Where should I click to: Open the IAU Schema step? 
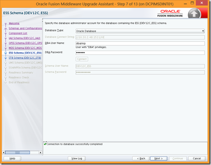click(24, 38)
